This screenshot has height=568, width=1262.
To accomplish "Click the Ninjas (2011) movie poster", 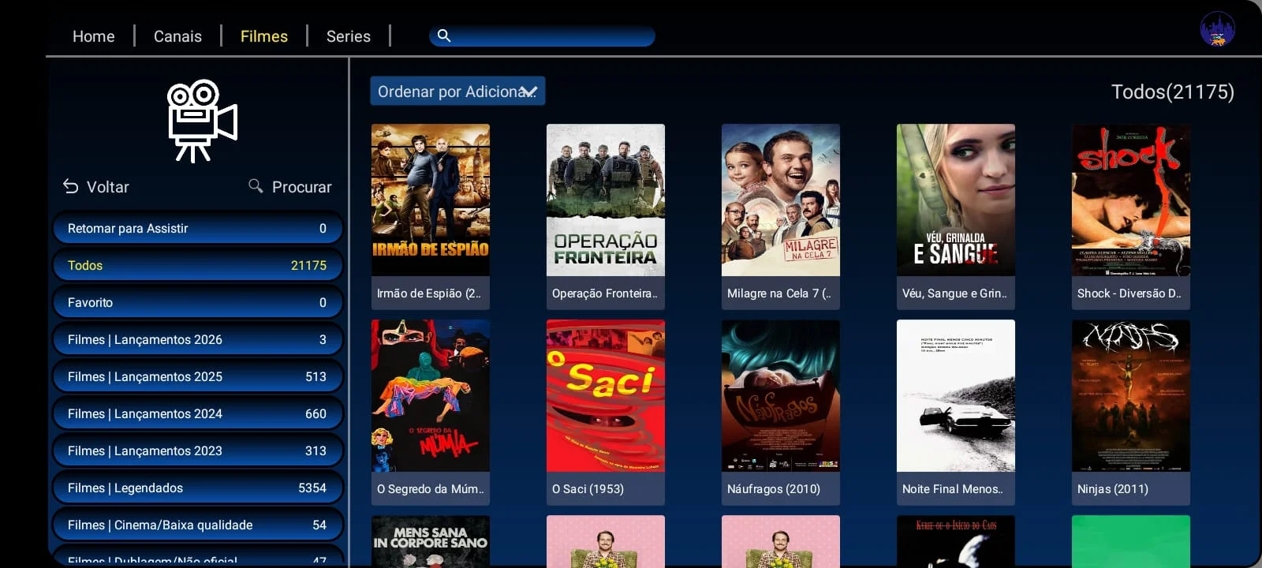I will click(1130, 396).
